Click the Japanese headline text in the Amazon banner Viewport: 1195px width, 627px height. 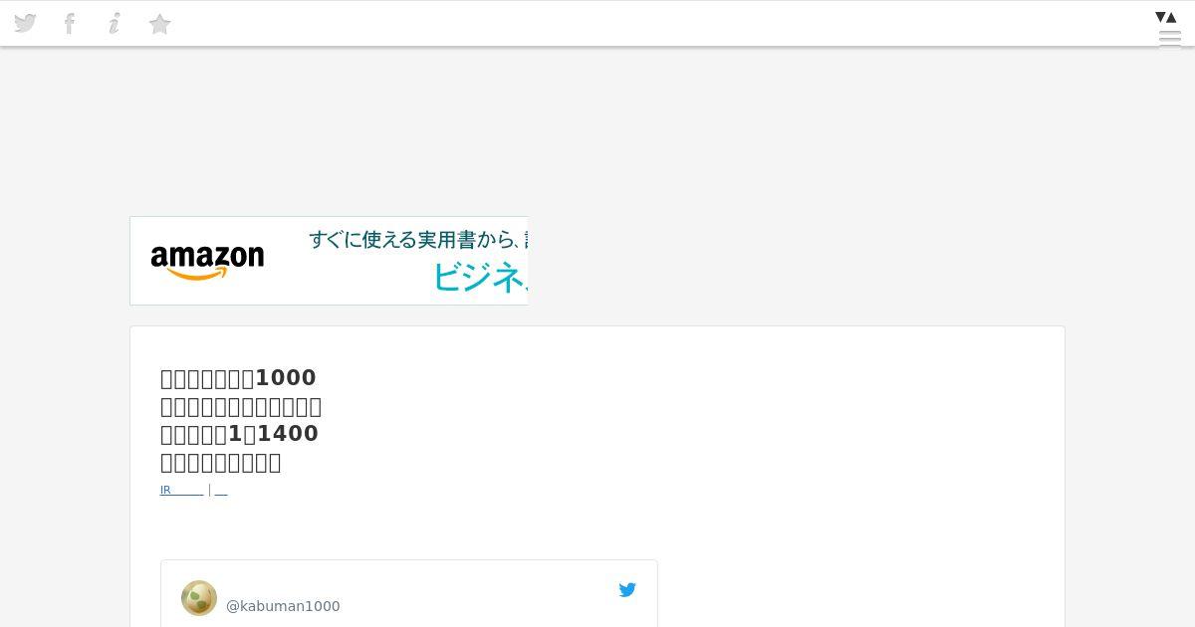point(418,240)
